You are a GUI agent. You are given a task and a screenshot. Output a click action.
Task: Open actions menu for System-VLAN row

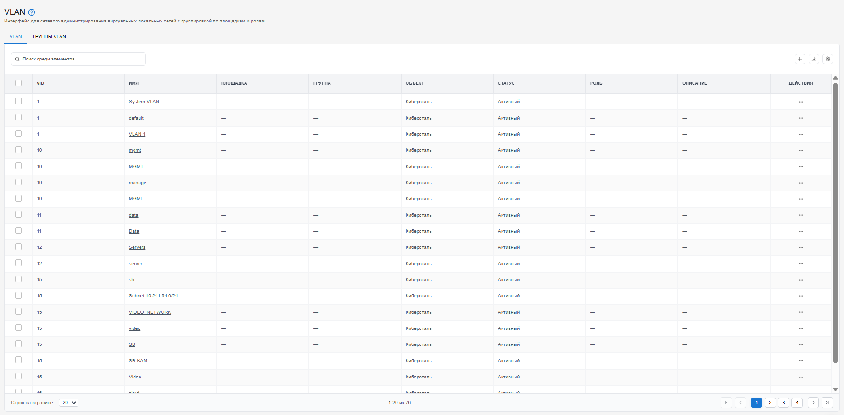pos(801,102)
